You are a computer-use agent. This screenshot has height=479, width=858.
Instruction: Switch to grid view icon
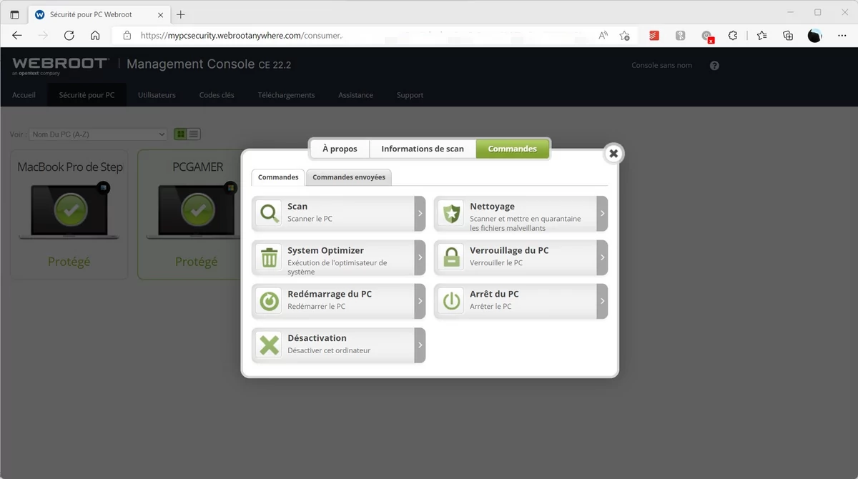(180, 134)
